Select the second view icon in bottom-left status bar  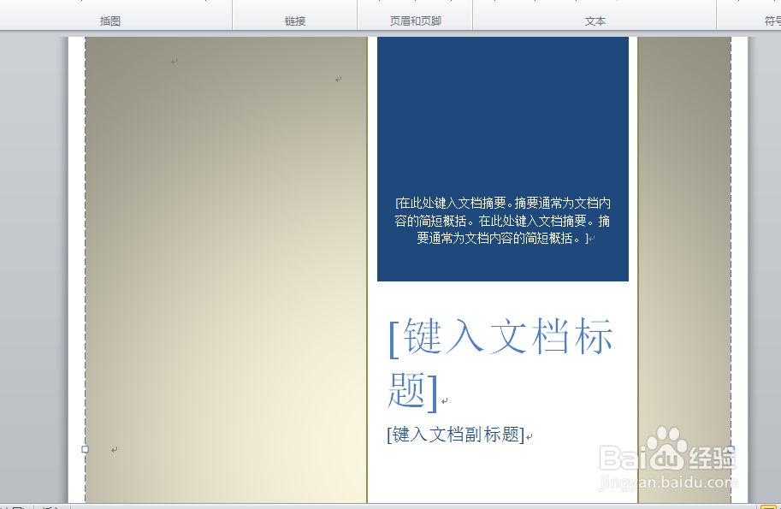[17, 506]
